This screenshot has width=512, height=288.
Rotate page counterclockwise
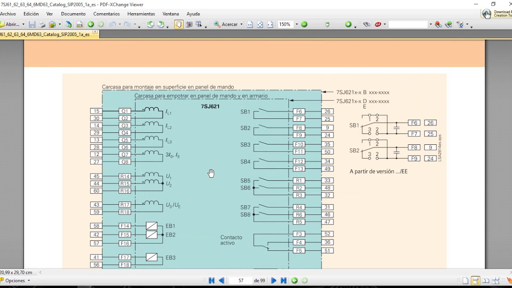(150, 24)
